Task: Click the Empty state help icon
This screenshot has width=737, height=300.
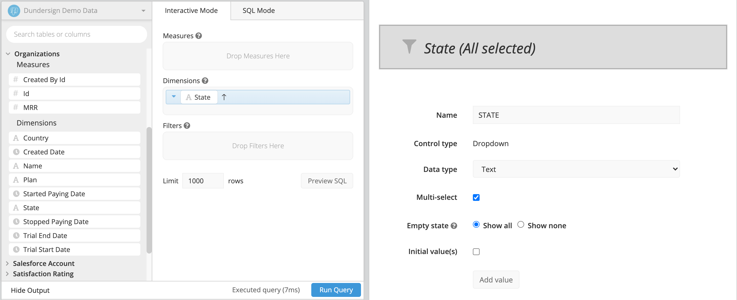Action: [454, 226]
